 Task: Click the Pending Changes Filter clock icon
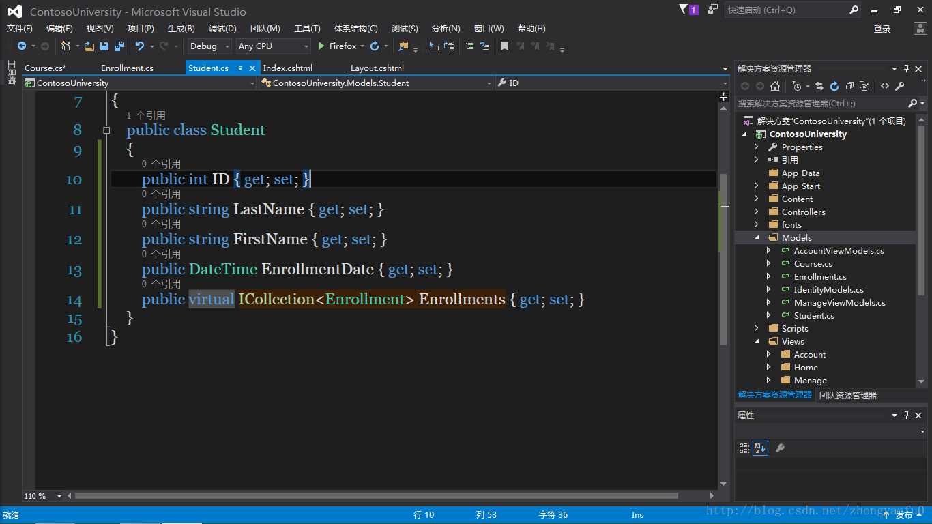pos(796,86)
